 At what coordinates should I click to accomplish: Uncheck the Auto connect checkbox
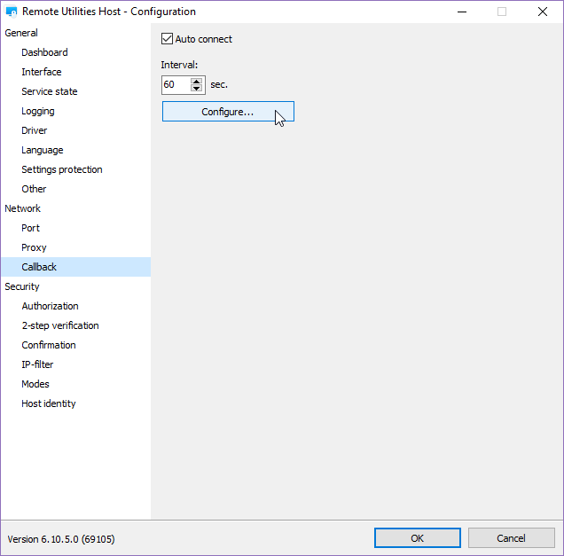pyautogui.click(x=167, y=39)
